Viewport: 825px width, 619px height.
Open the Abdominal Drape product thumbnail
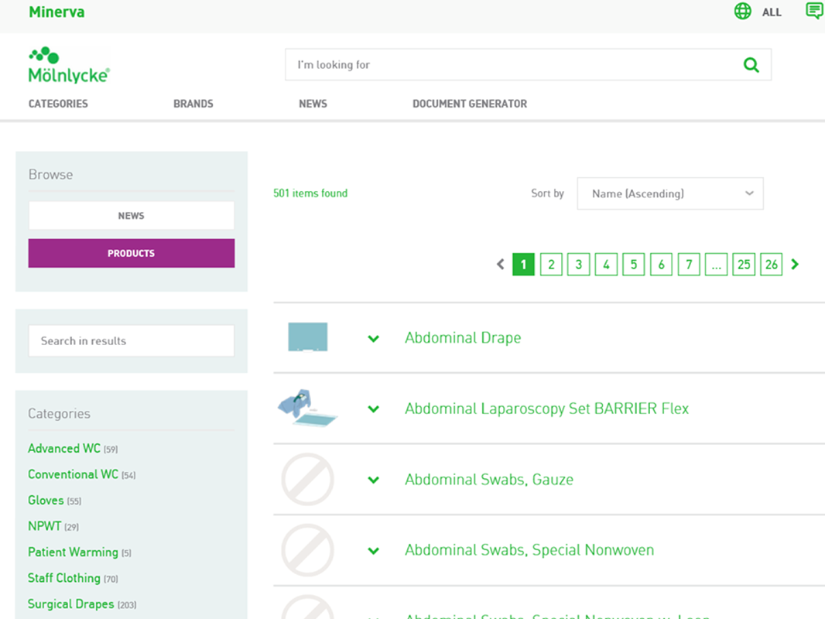[308, 337]
